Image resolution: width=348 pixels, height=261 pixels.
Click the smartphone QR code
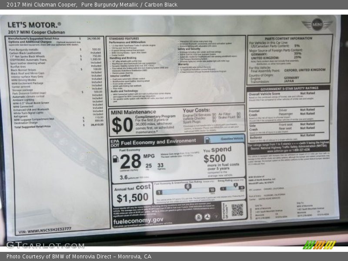[x=237, y=210]
